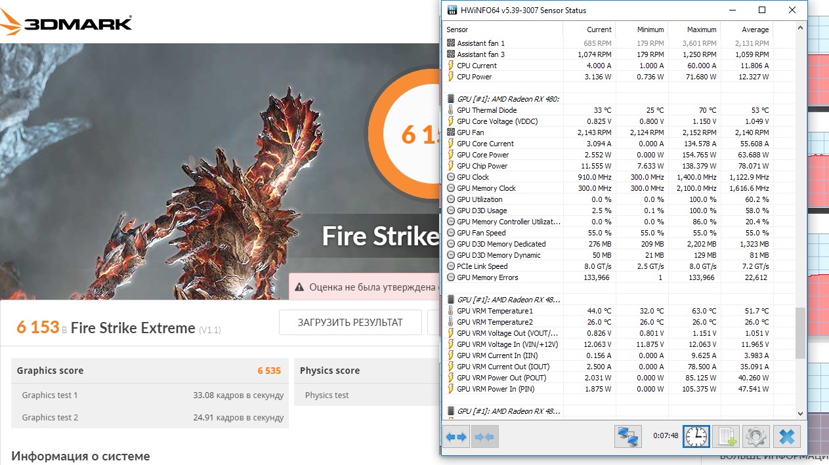Click the lightning icon beside GPU Chip Power
Image resolution: width=829 pixels, height=465 pixels.
pyautogui.click(x=451, y=166)
